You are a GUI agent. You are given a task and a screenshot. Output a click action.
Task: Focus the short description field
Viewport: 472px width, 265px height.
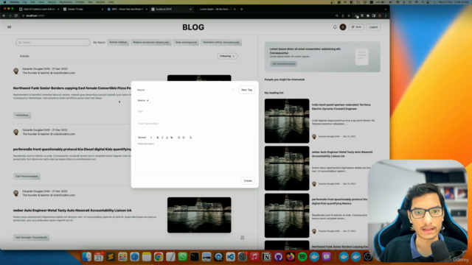pyautogui.click(x=195, y=124)
